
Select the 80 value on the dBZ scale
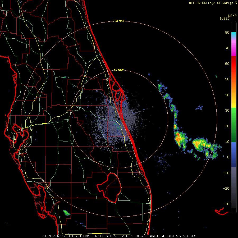coord(227,32)
